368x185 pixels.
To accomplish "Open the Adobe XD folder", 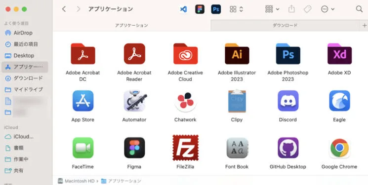I will 339,54.
